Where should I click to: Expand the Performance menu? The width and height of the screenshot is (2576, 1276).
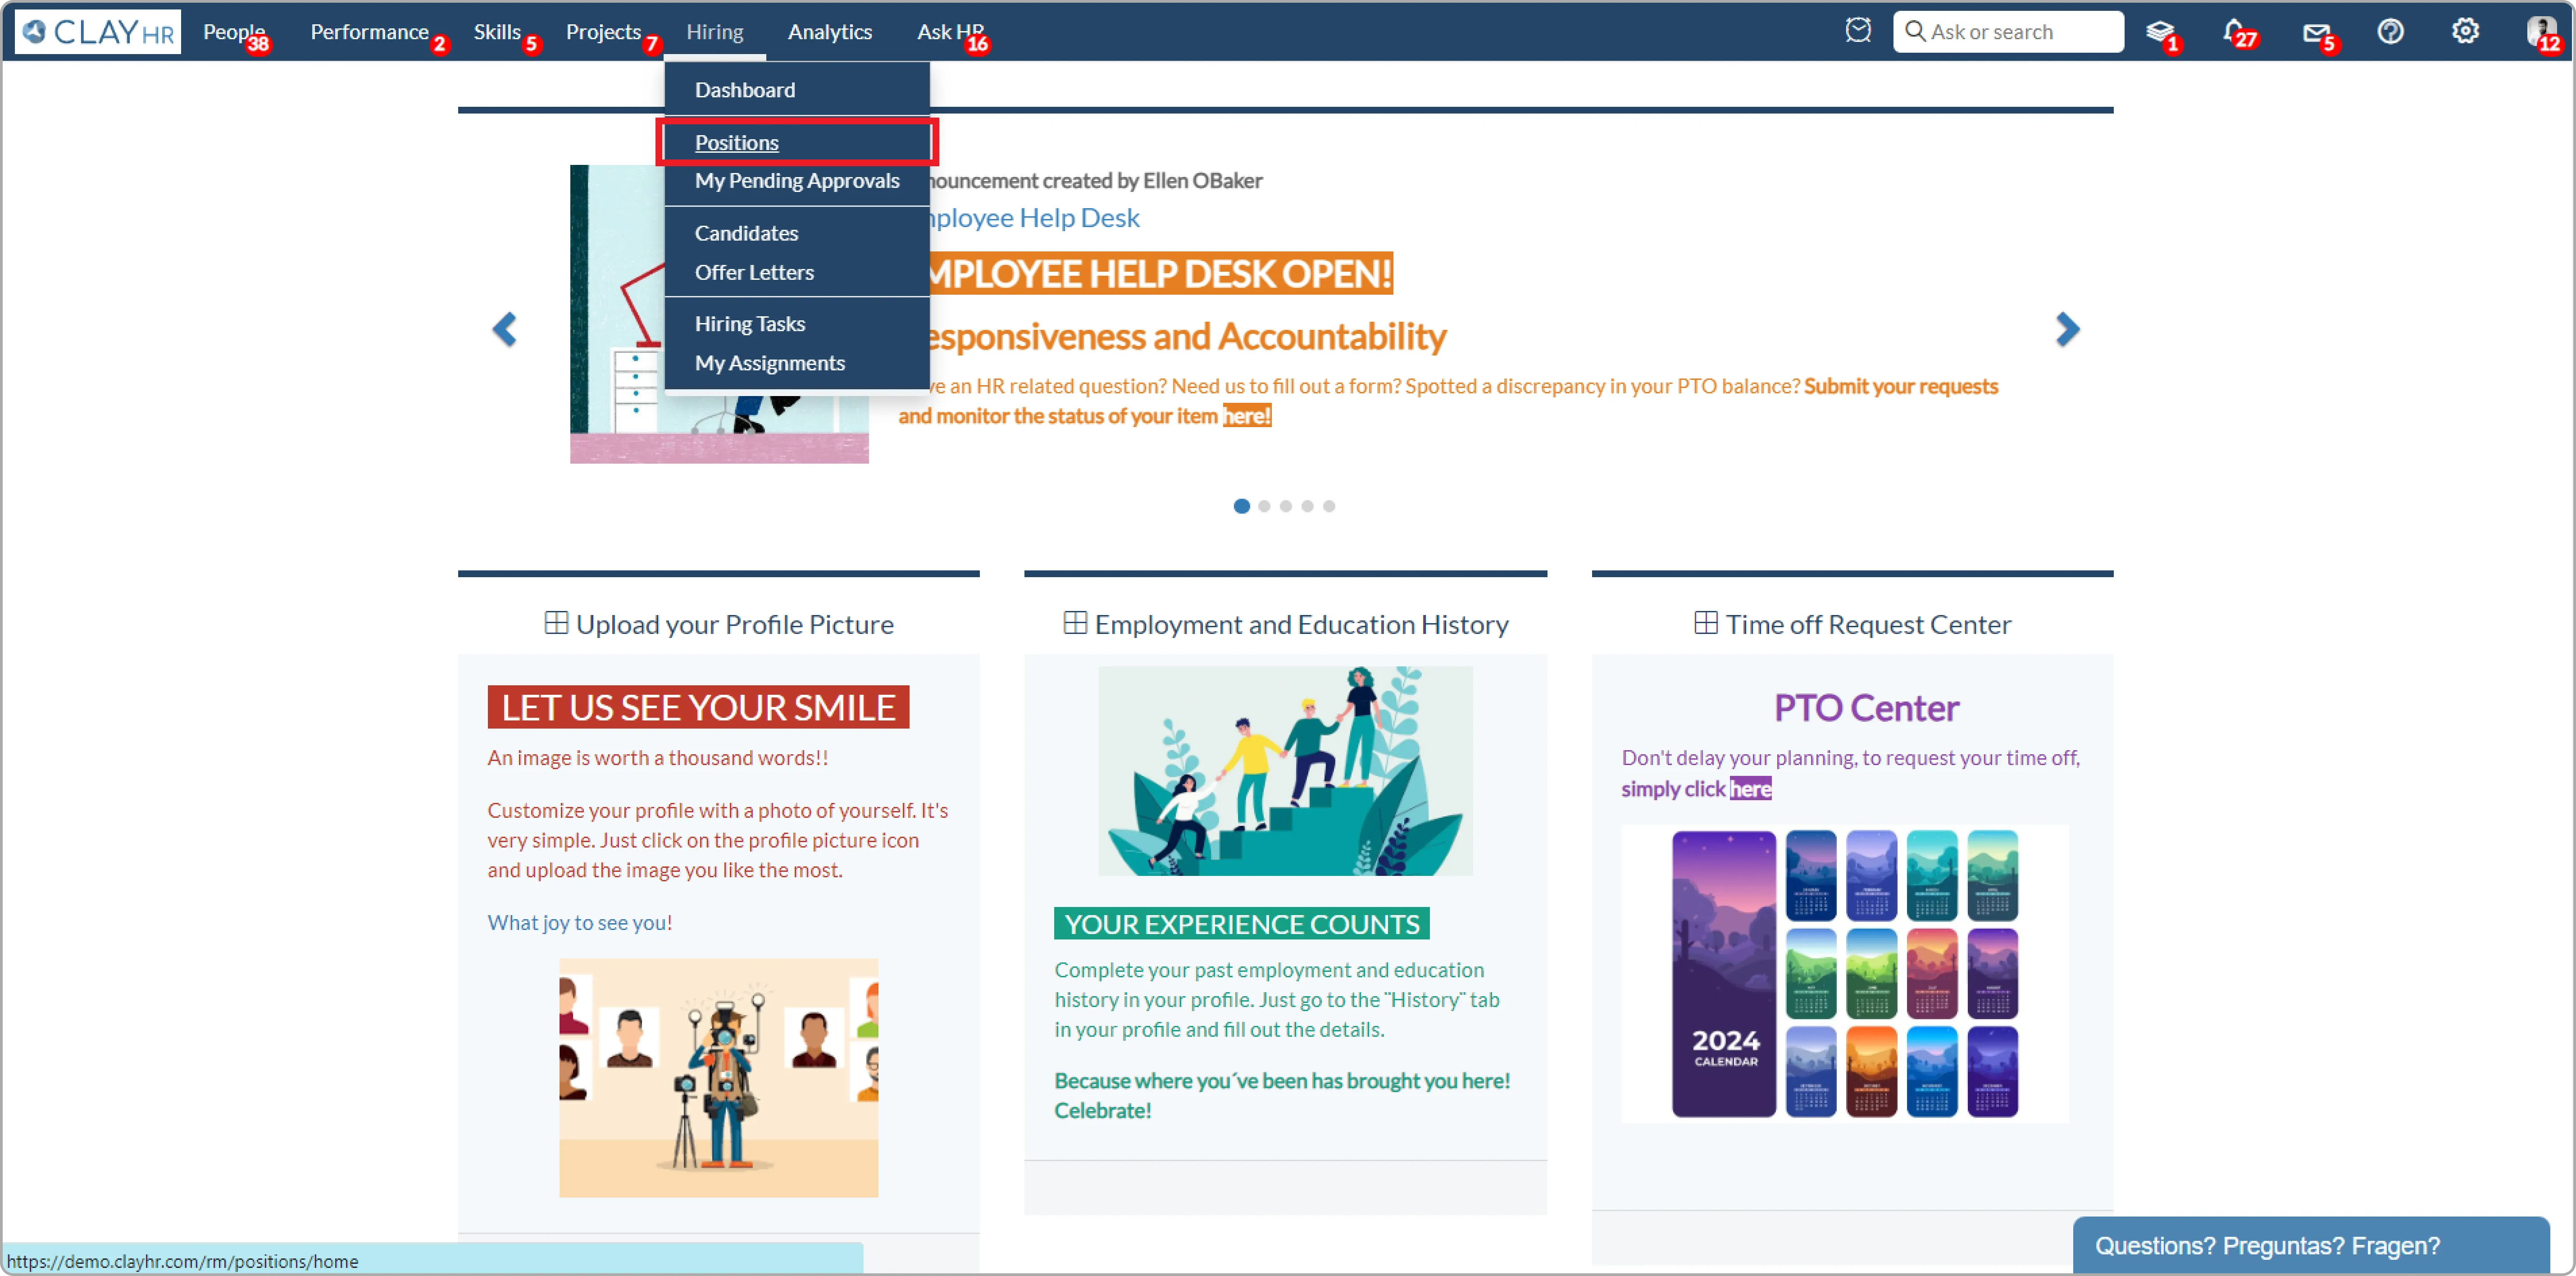(x=369, y=32)
